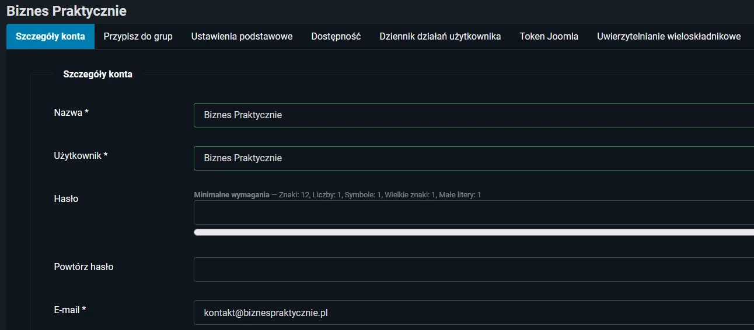Click the "E-mail *" field label
This screenshot has width=754, height=330.
(70, 310)
